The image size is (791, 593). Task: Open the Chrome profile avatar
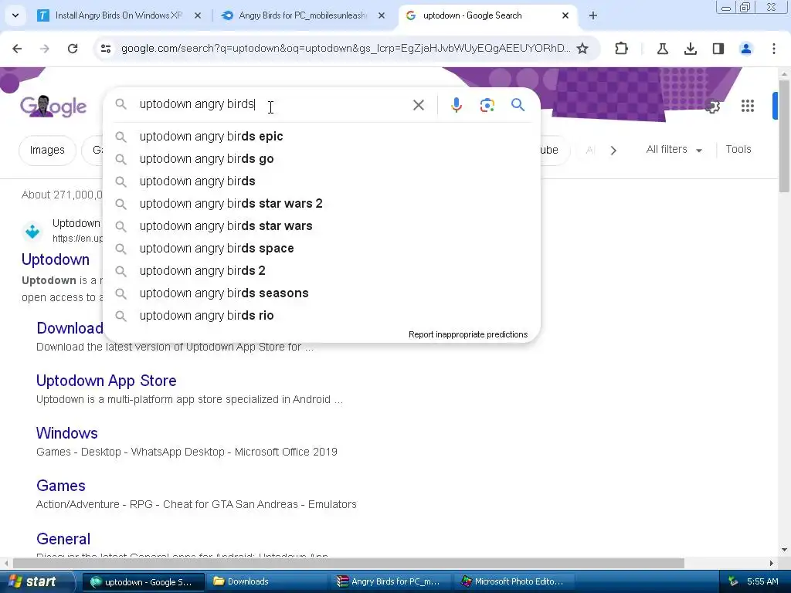tap(746, 49)
